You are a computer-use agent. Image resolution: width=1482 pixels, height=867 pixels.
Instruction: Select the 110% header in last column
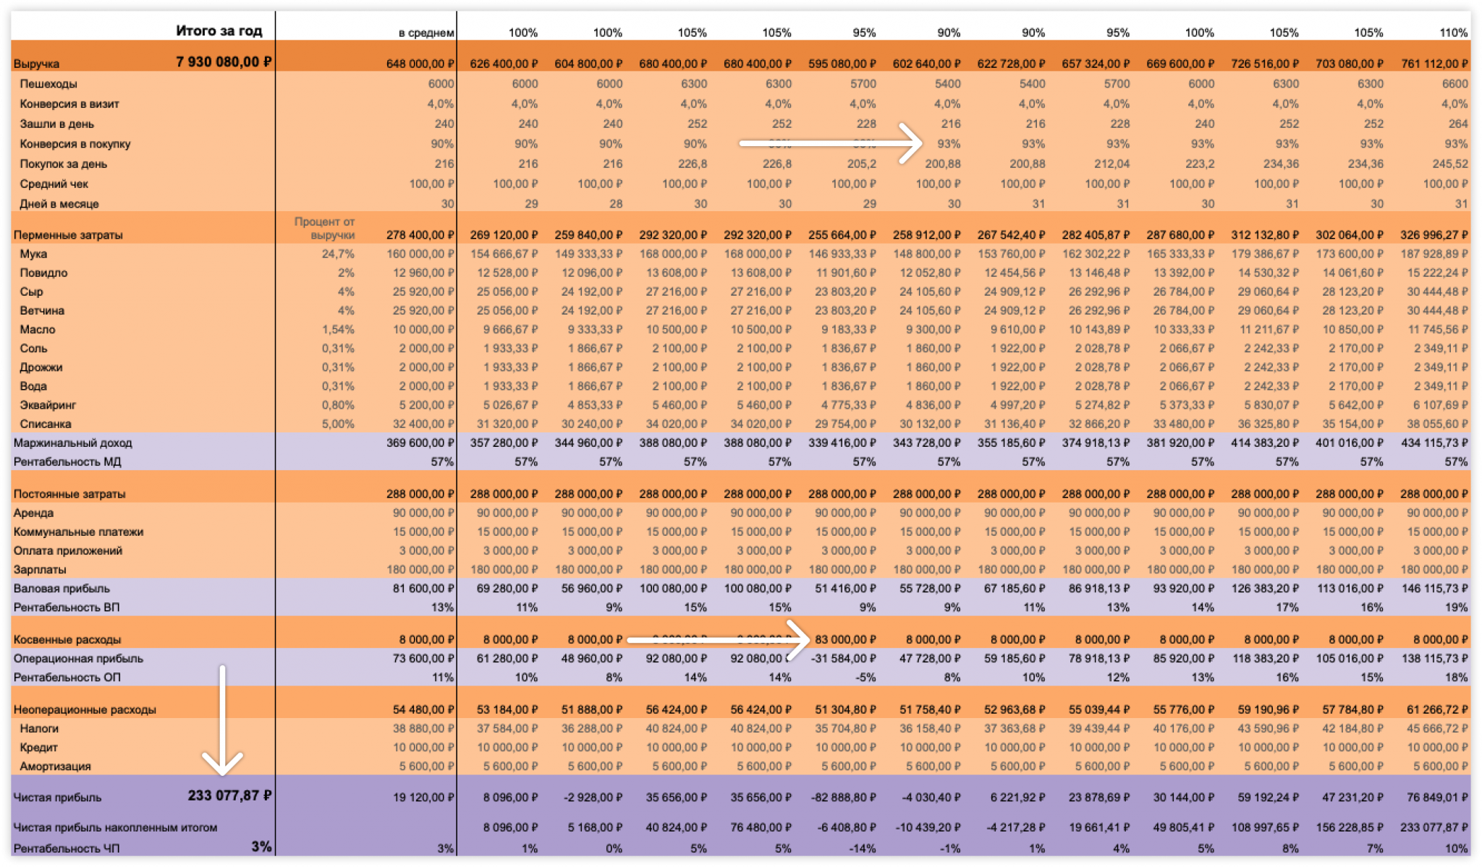click(1453, 33)
